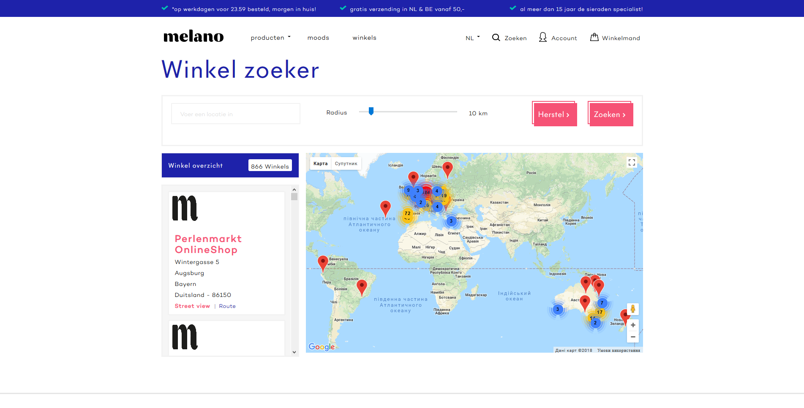Focus the 'Voer een locatie in' field
The image size is (804, 408).
(236, 114)
